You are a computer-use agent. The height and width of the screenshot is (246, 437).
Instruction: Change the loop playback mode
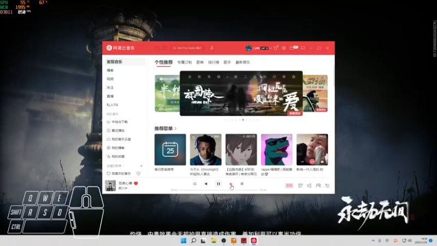pyautogui.click(x=195, y=184)
